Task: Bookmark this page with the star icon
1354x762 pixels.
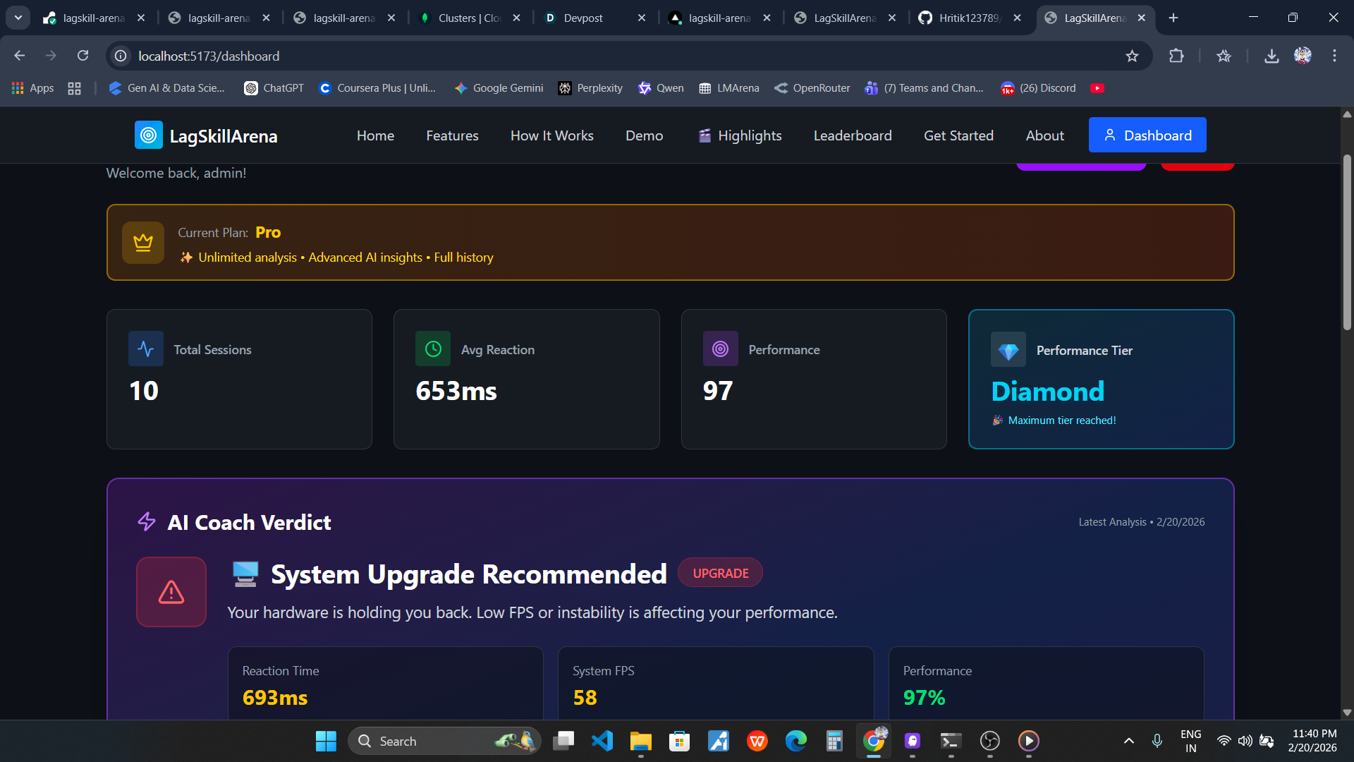Action: 1132,56
